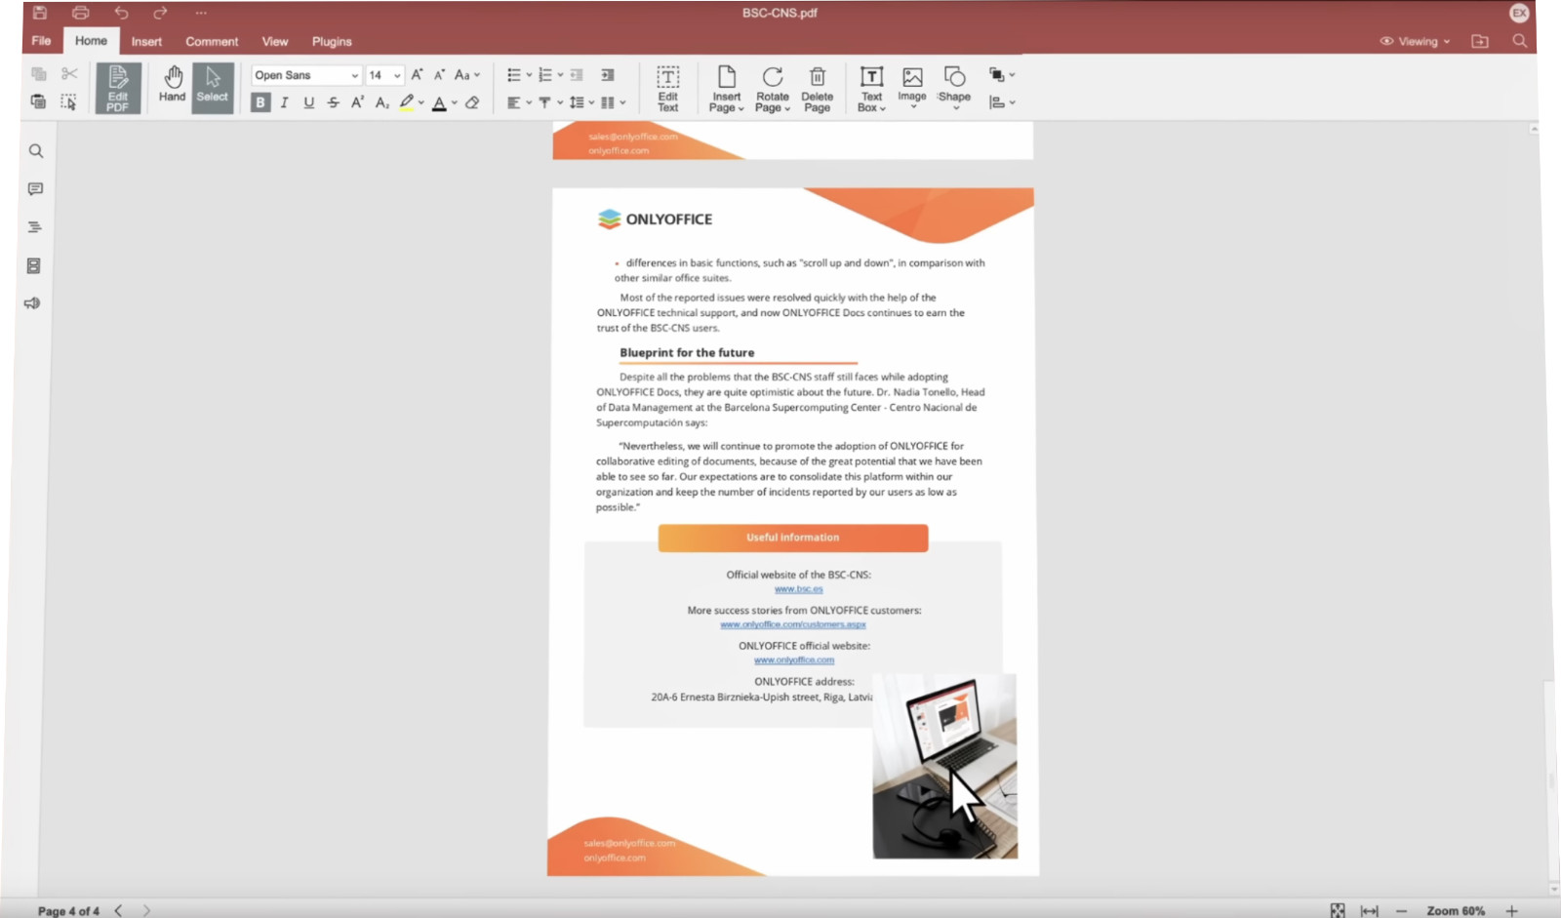The image size is (1561, 918).
Task: Toggle Edit PDF mode
Action: 118,88
